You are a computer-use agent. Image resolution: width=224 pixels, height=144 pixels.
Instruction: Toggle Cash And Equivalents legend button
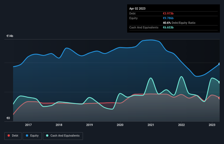click(x=63, y=136)
